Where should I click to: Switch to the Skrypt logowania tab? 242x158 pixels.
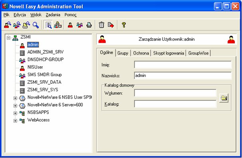tap(169, 53)
